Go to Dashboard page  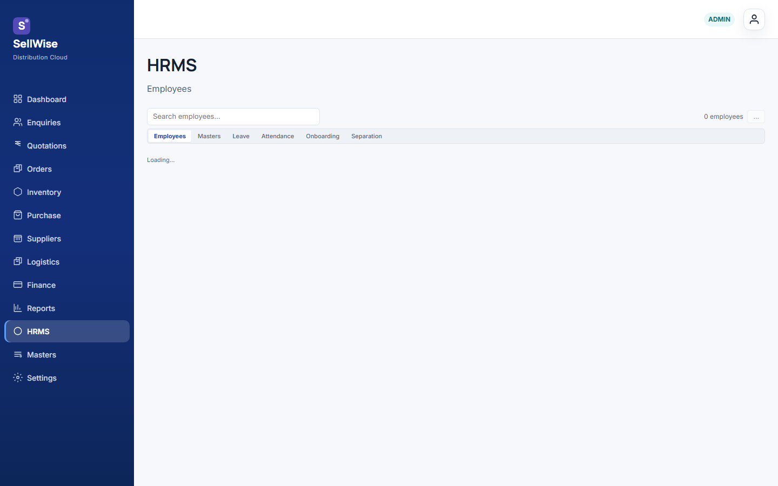[x=67, y=99]
